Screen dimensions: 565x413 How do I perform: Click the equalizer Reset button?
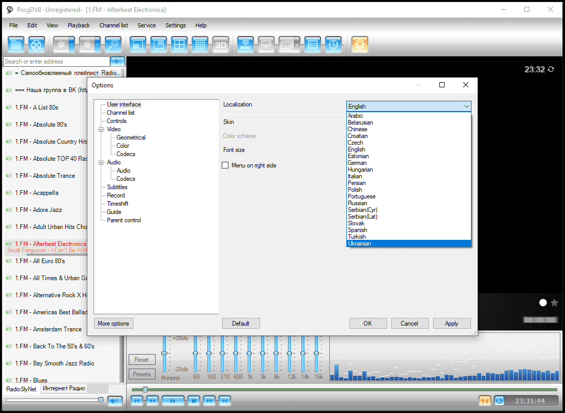pyautogui.click(x=142, y=360)
